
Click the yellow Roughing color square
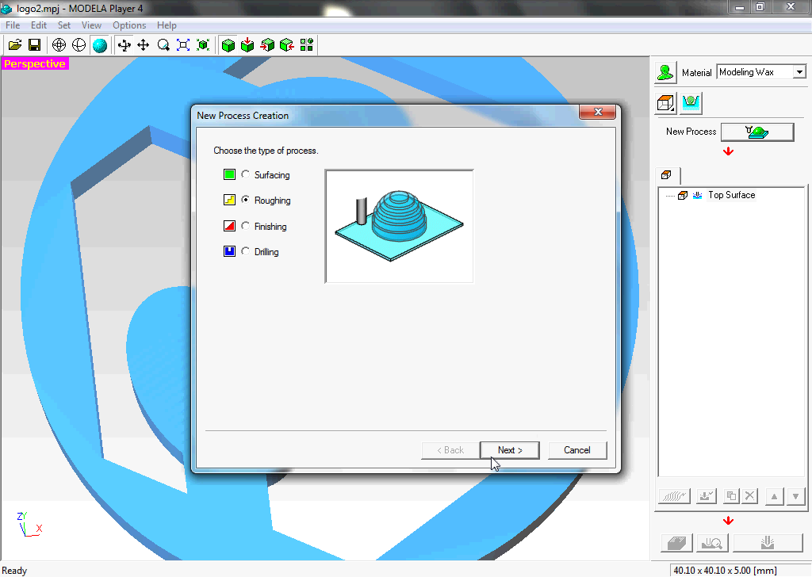229,200
